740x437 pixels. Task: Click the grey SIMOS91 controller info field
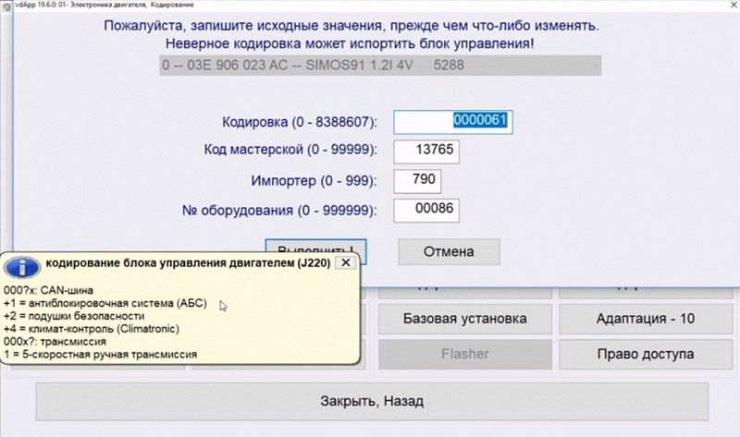click(x=379, y=66)
